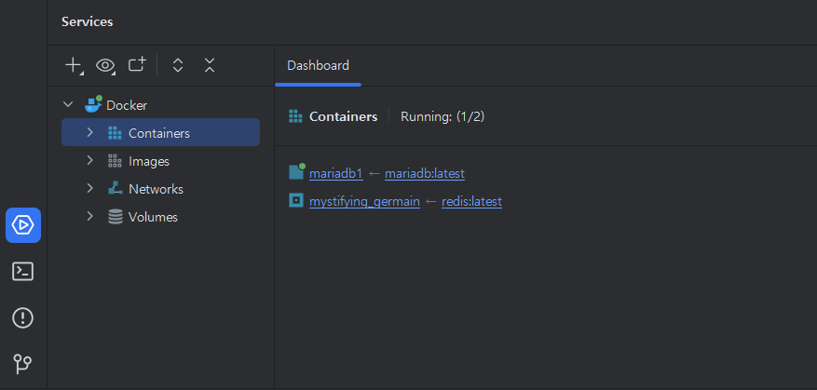Click the Containers icon in dashboard header
Image resolution: width=817 pixels, height=390 pixels.
pos(295,116)
